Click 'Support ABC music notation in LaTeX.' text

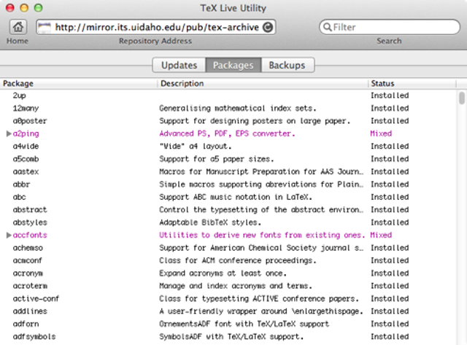[x=235, y=197]
